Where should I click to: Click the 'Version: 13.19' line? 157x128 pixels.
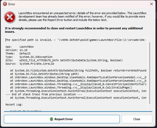tap(16, 50)
